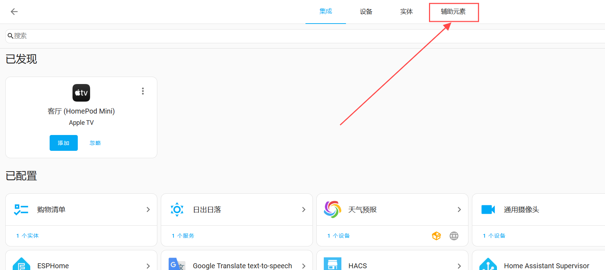Switch to the 设备 tab
605x270 pixels.
click(x=366, y=12)
